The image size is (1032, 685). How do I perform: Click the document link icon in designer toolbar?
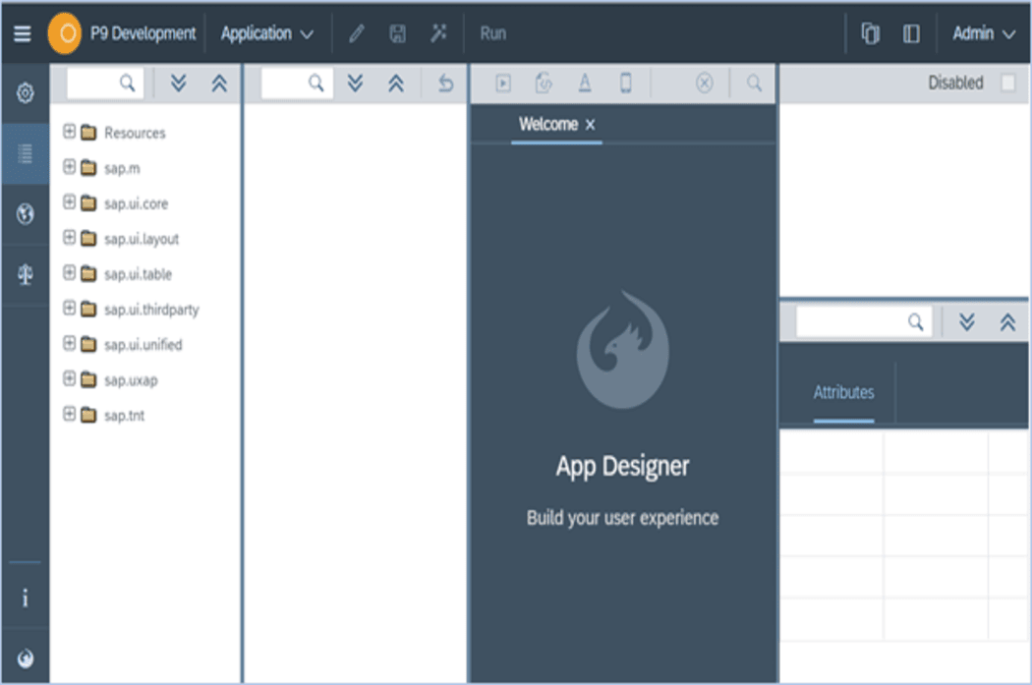click(544, 83)
